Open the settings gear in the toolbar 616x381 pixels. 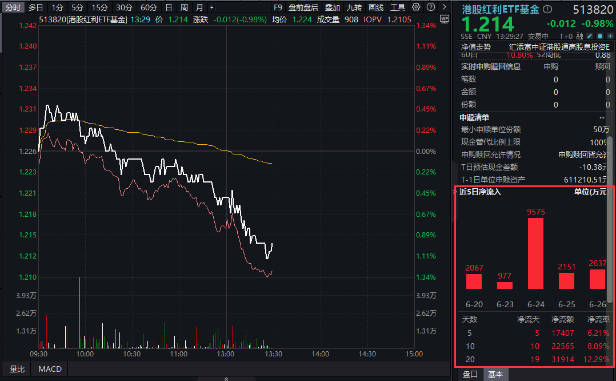click(x=416, y=7)
